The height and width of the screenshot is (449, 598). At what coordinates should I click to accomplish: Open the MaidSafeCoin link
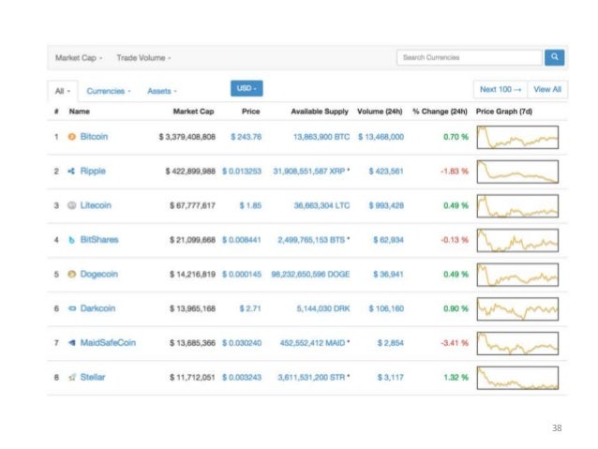click(108, 342)
